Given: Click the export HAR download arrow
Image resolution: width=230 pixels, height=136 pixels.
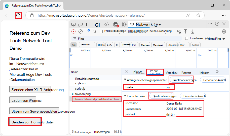Looking at the screenshot, I should [193, 31].
